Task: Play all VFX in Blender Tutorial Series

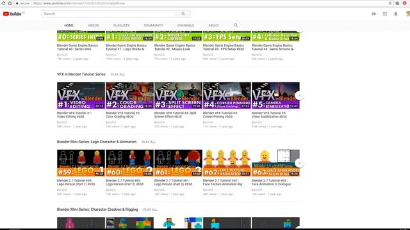Action: point(118,75)
